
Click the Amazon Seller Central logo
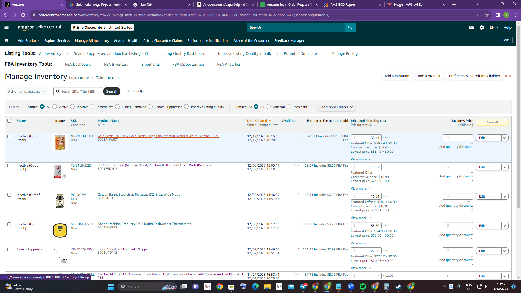39,27
